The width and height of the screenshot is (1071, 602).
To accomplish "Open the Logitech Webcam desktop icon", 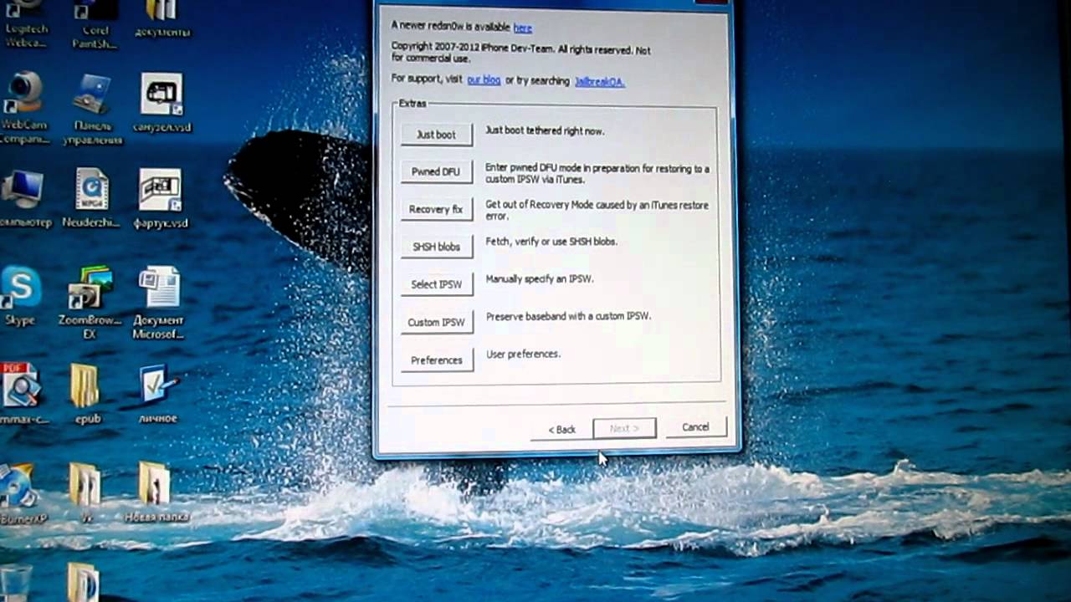I will (x=25, y=24).
